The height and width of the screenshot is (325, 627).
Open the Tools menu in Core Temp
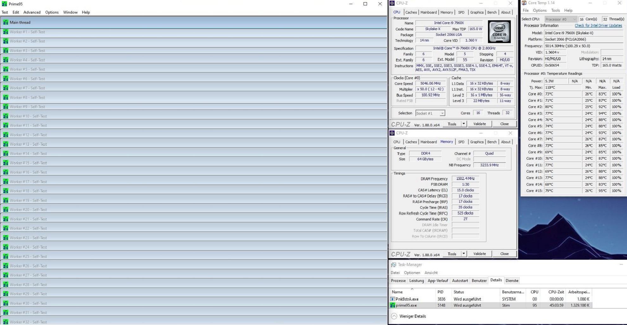coord(555,10)
